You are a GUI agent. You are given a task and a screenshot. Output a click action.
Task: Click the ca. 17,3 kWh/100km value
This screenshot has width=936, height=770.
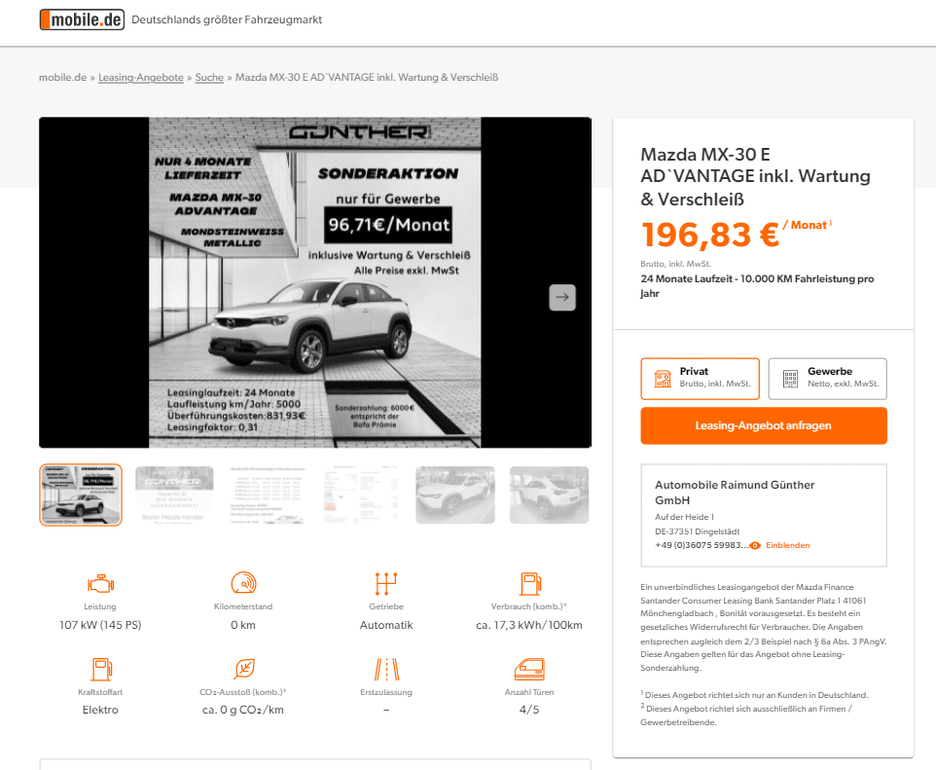point(529,625)
